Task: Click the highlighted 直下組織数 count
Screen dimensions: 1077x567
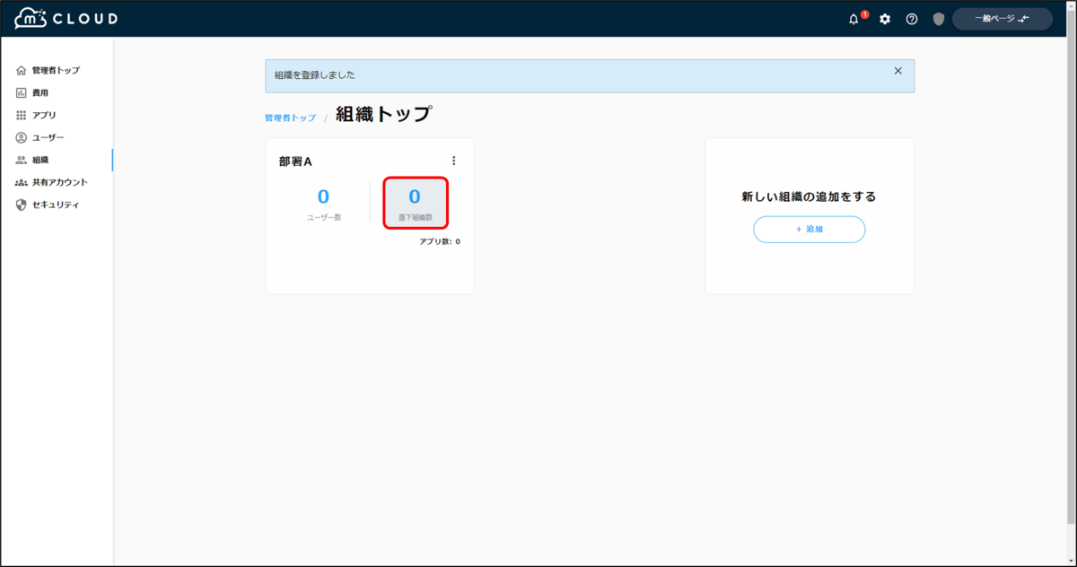Action: tap(415, 200)
